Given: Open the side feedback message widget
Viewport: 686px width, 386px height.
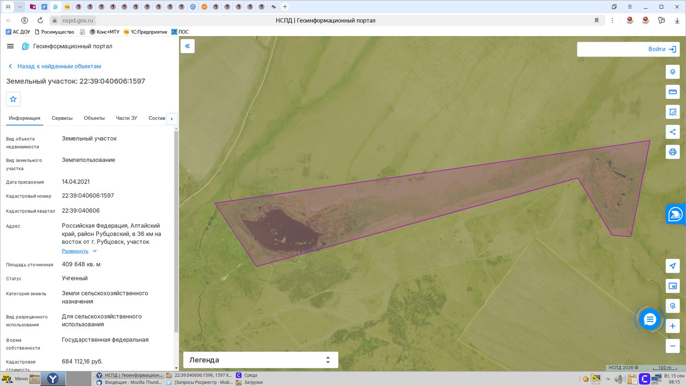Looking at the screenshot, I should pos(675,214).
